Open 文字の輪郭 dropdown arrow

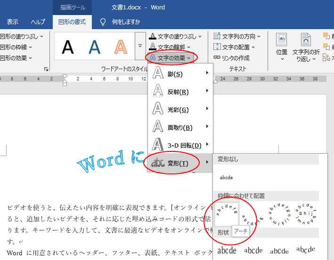pyautogui.click(x=189, y=47)
